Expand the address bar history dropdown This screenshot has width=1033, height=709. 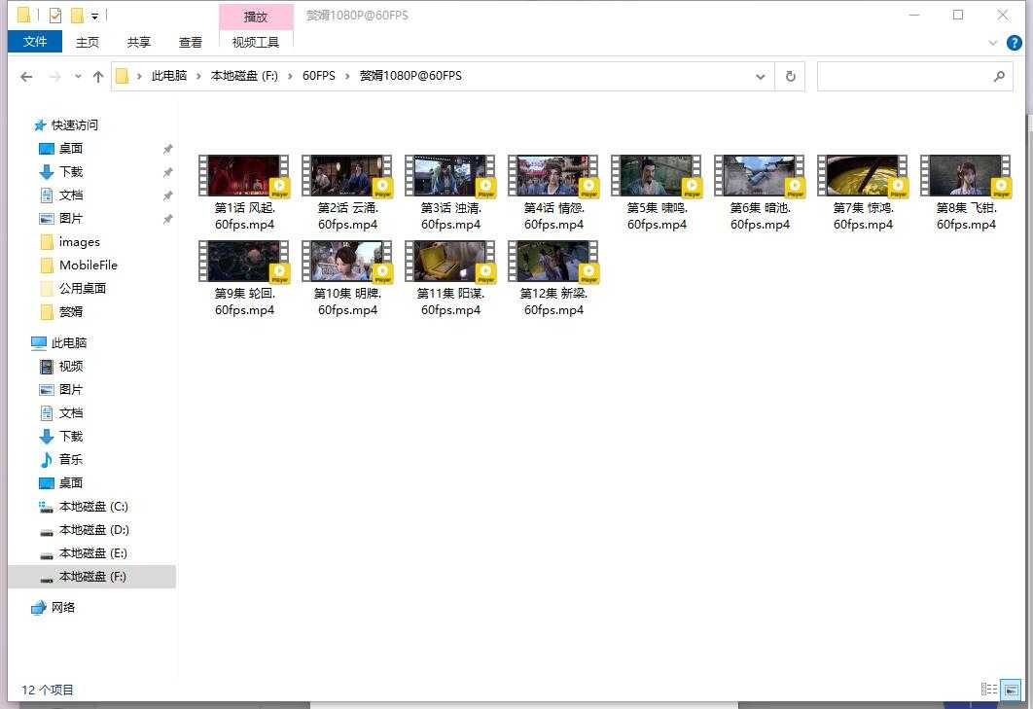coord(761,77)
